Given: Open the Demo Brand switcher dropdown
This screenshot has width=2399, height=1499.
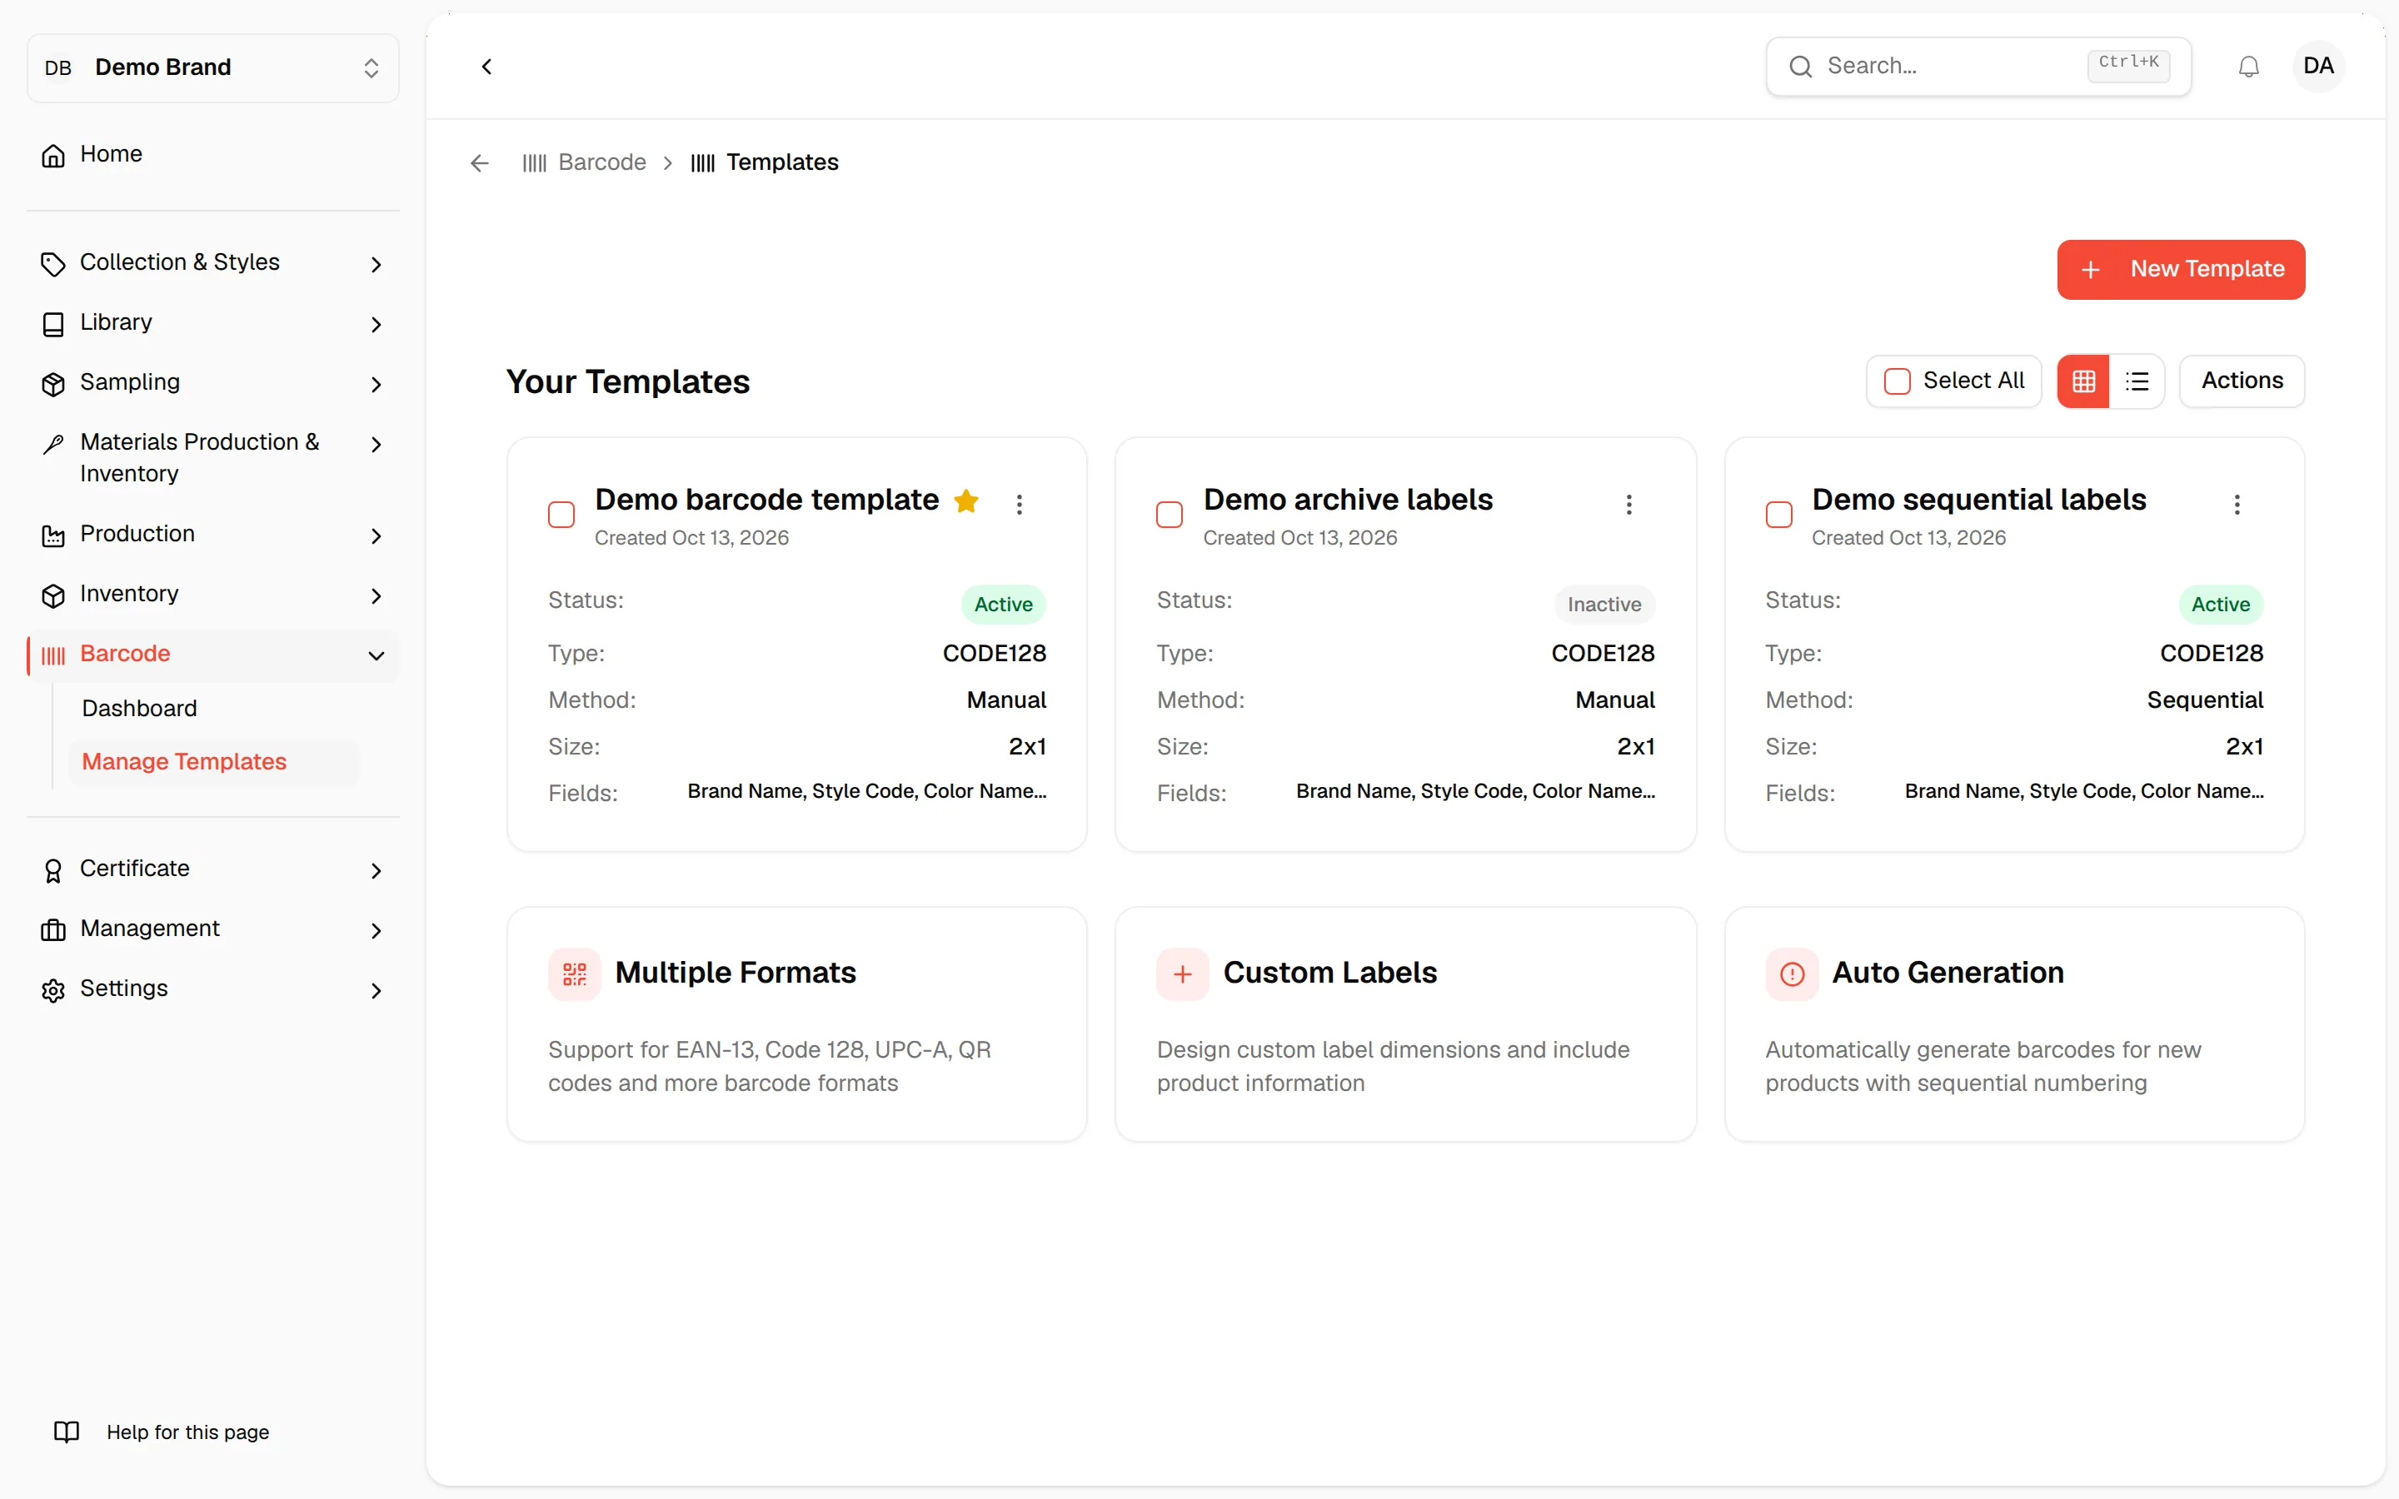Looking at the screenshot, I should click(x=213, y=67).
